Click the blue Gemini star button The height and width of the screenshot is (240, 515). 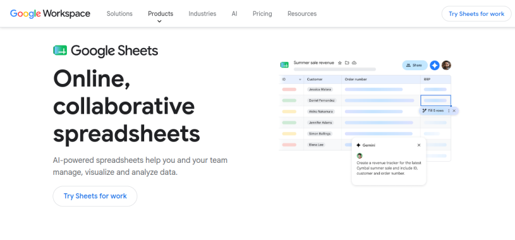pyautogui.click(x=434, y=65)
